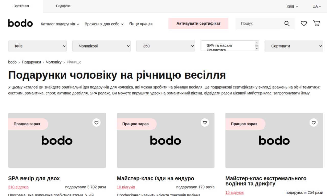Click the подарували 179 разів text
Screen dimensions: 327x196
(195, 187)
